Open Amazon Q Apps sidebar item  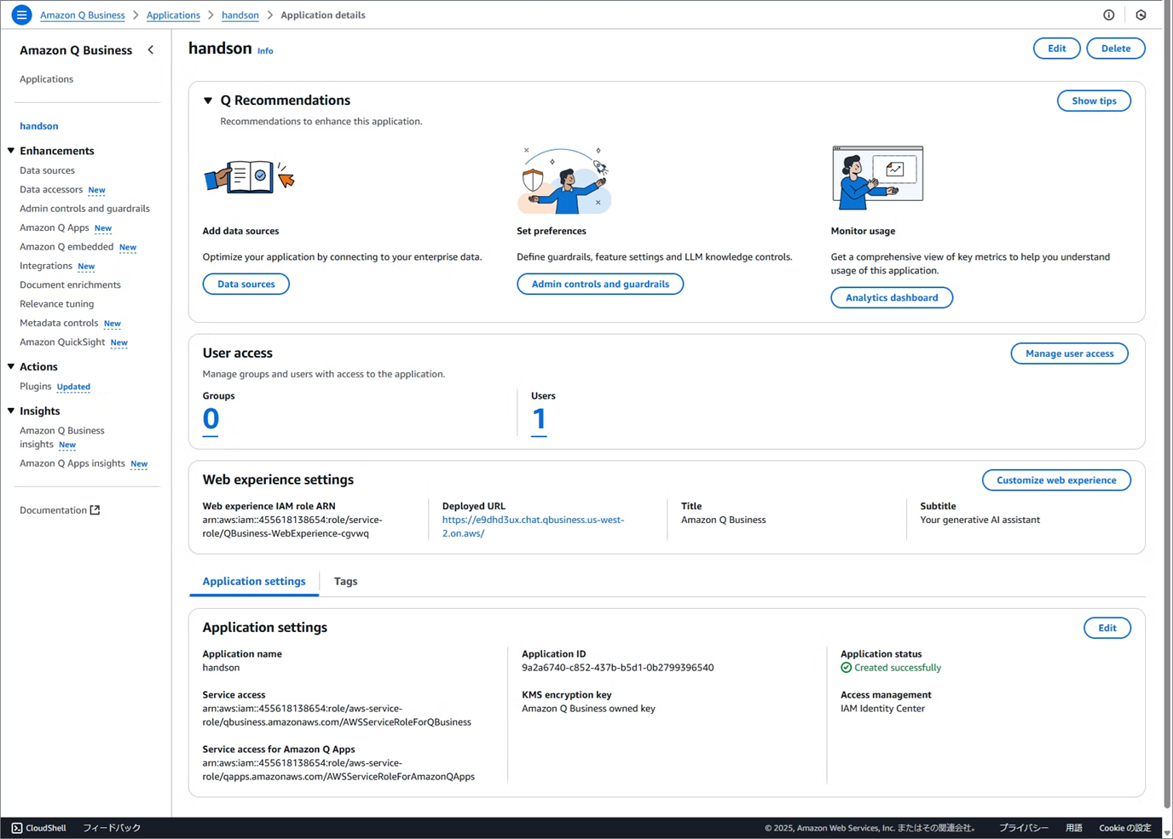pos(55,227)
